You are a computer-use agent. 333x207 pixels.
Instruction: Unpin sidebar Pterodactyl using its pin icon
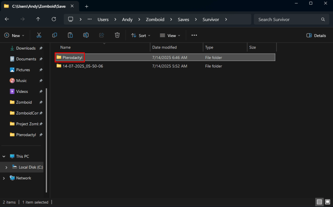(x=41, y=135)
